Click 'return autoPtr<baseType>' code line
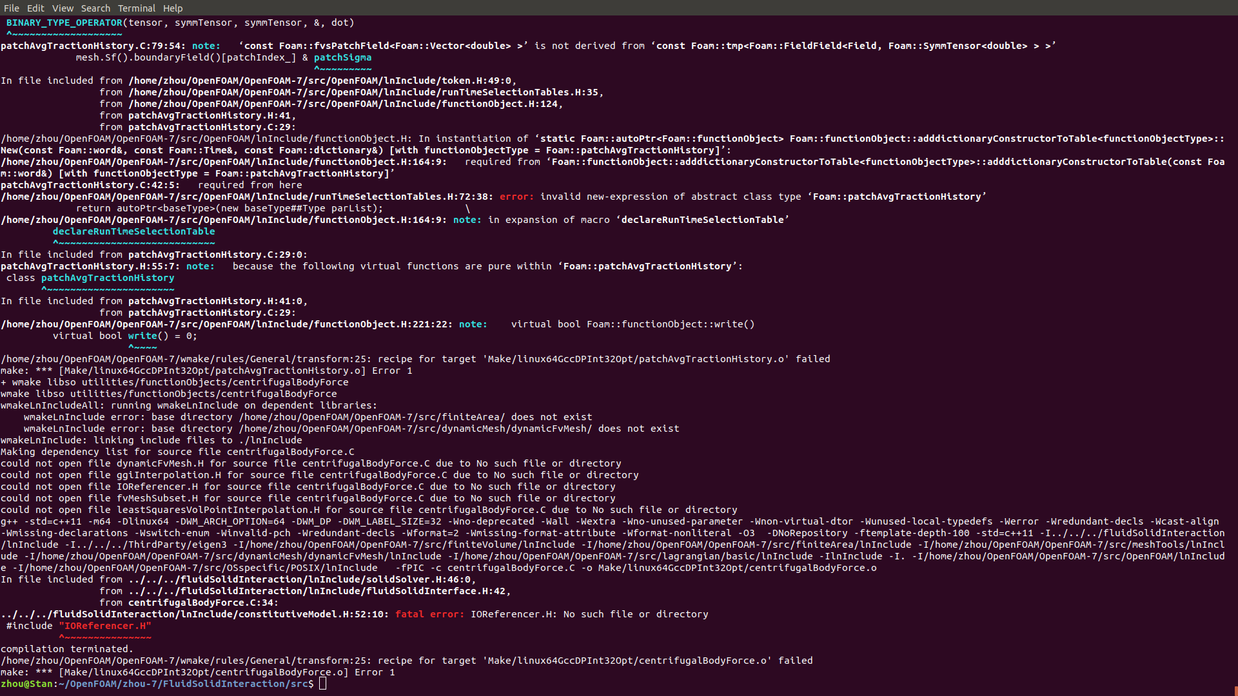 tap(230, 208)
